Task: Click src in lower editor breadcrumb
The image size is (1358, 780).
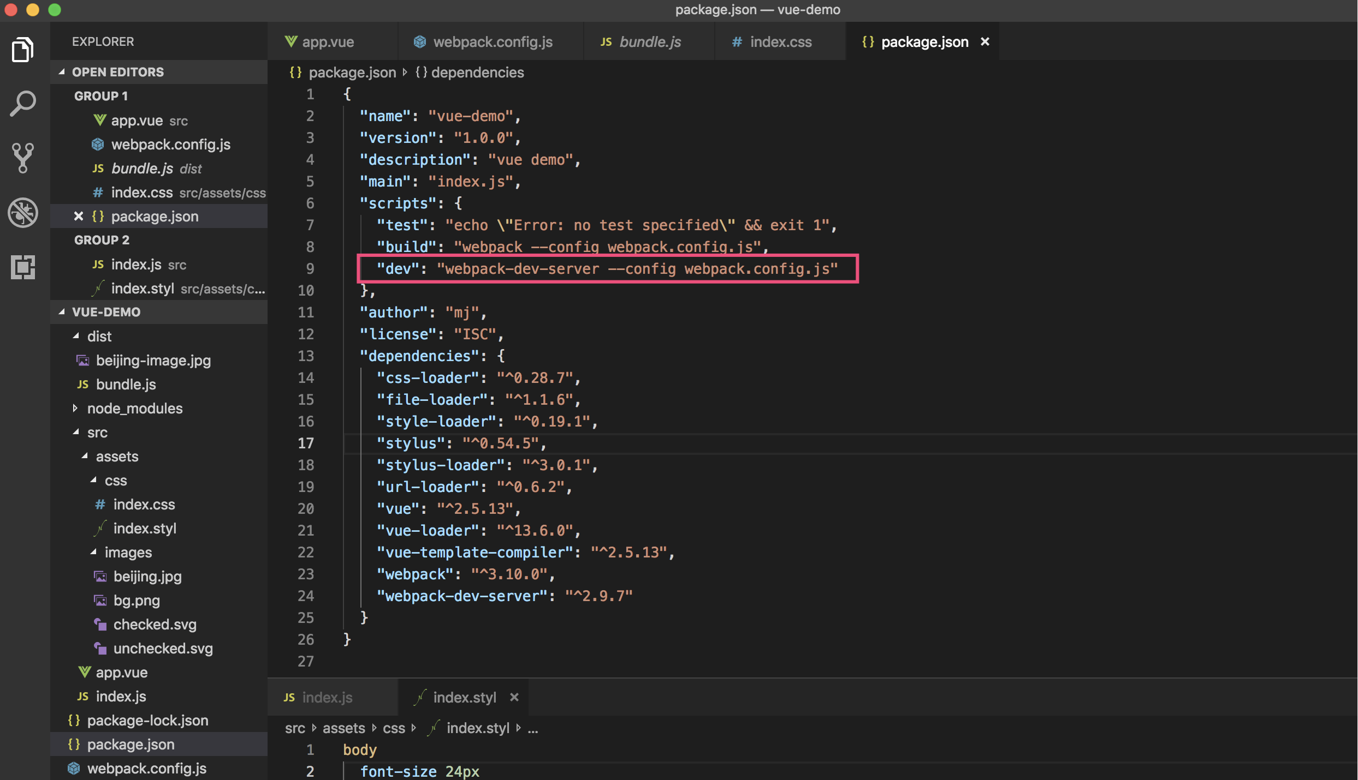Action: coord(295,728)
